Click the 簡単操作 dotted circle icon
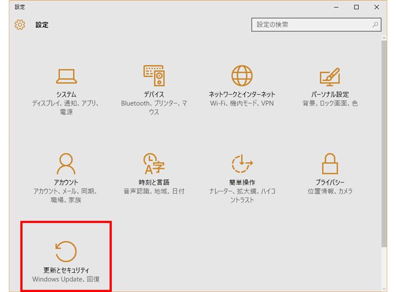This screenshot has height=292, width=396. coord(242,164)
